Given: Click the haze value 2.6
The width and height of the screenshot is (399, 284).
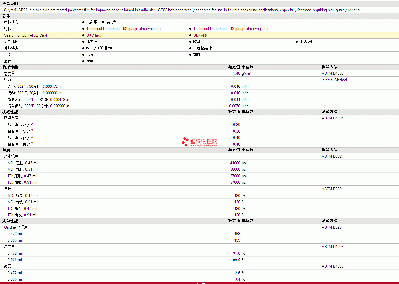Looking at the screenshot, I should pyautogui.click(x=238, y=273).
